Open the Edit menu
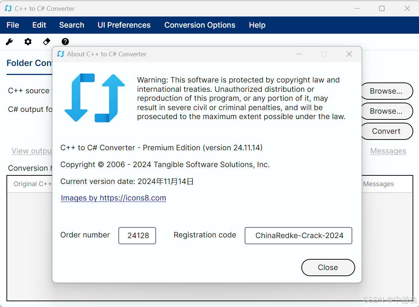Screen dimensions: 419x307 (39, 25)
